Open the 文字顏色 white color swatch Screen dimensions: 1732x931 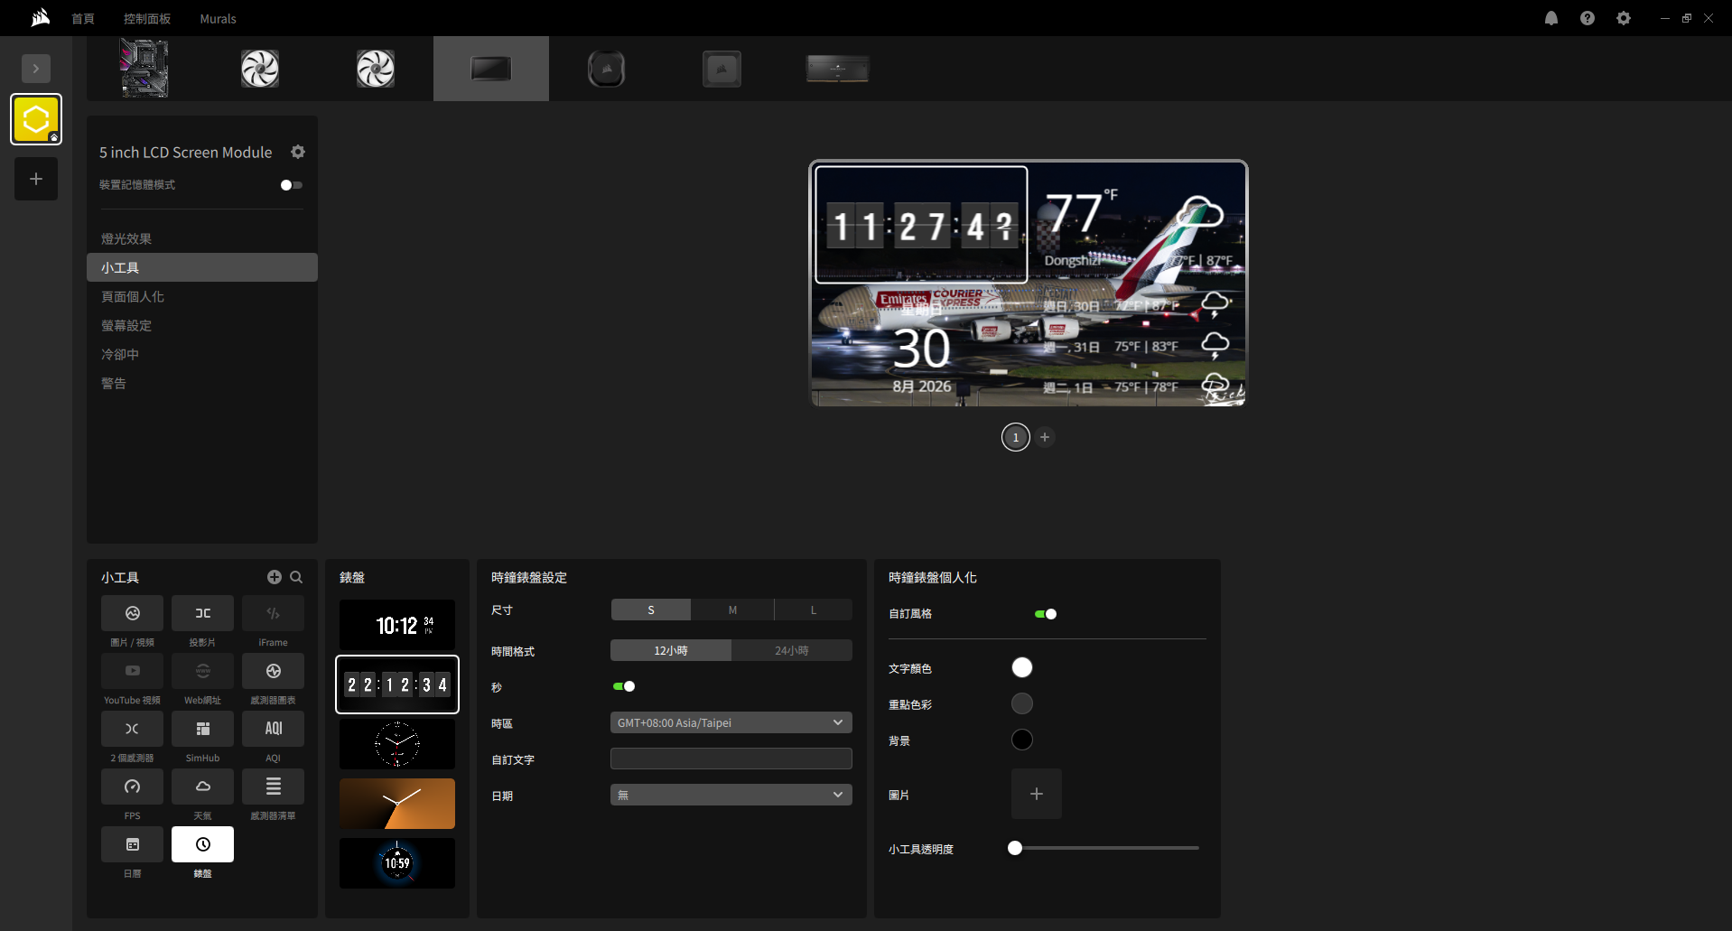click(x=1022, y=667)
